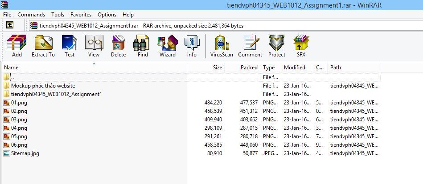Click the JPEG... type cell of Sitemap.jpg
The height and width of the screenshot is (184, 423).
(x=271, y=153)
